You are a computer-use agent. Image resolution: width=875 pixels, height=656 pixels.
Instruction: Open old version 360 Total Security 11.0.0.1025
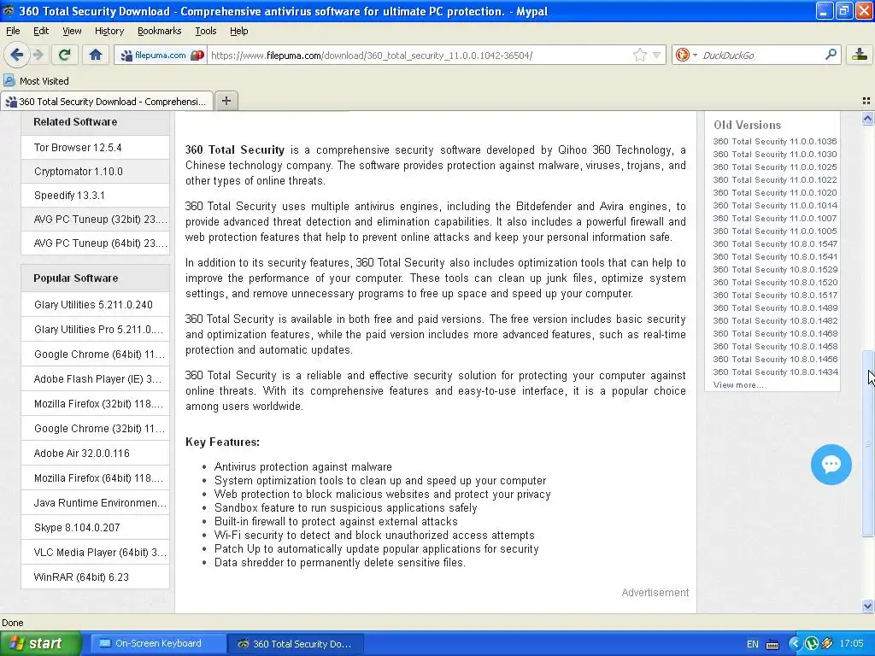click(774, 167)
